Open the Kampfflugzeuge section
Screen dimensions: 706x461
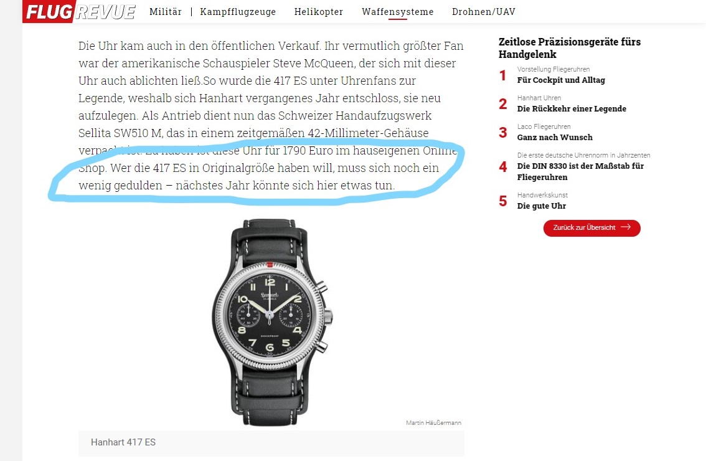[238, 12]
